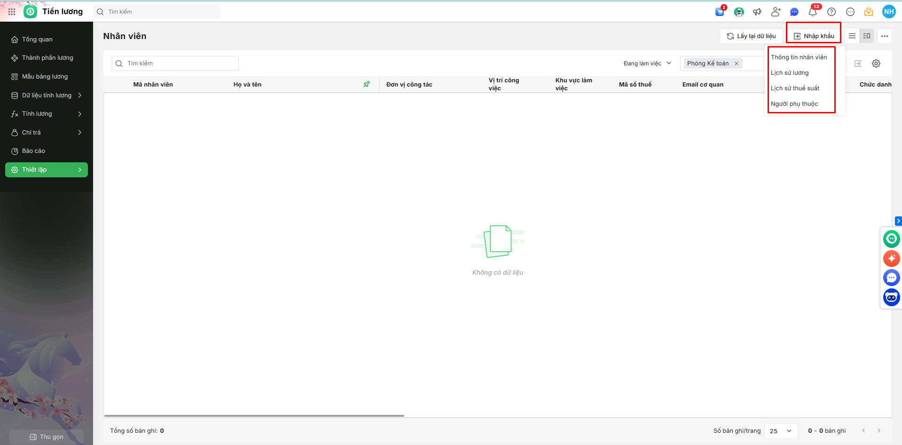
Task: Switch to split detail view layout
Action: (x=867, y=36)
